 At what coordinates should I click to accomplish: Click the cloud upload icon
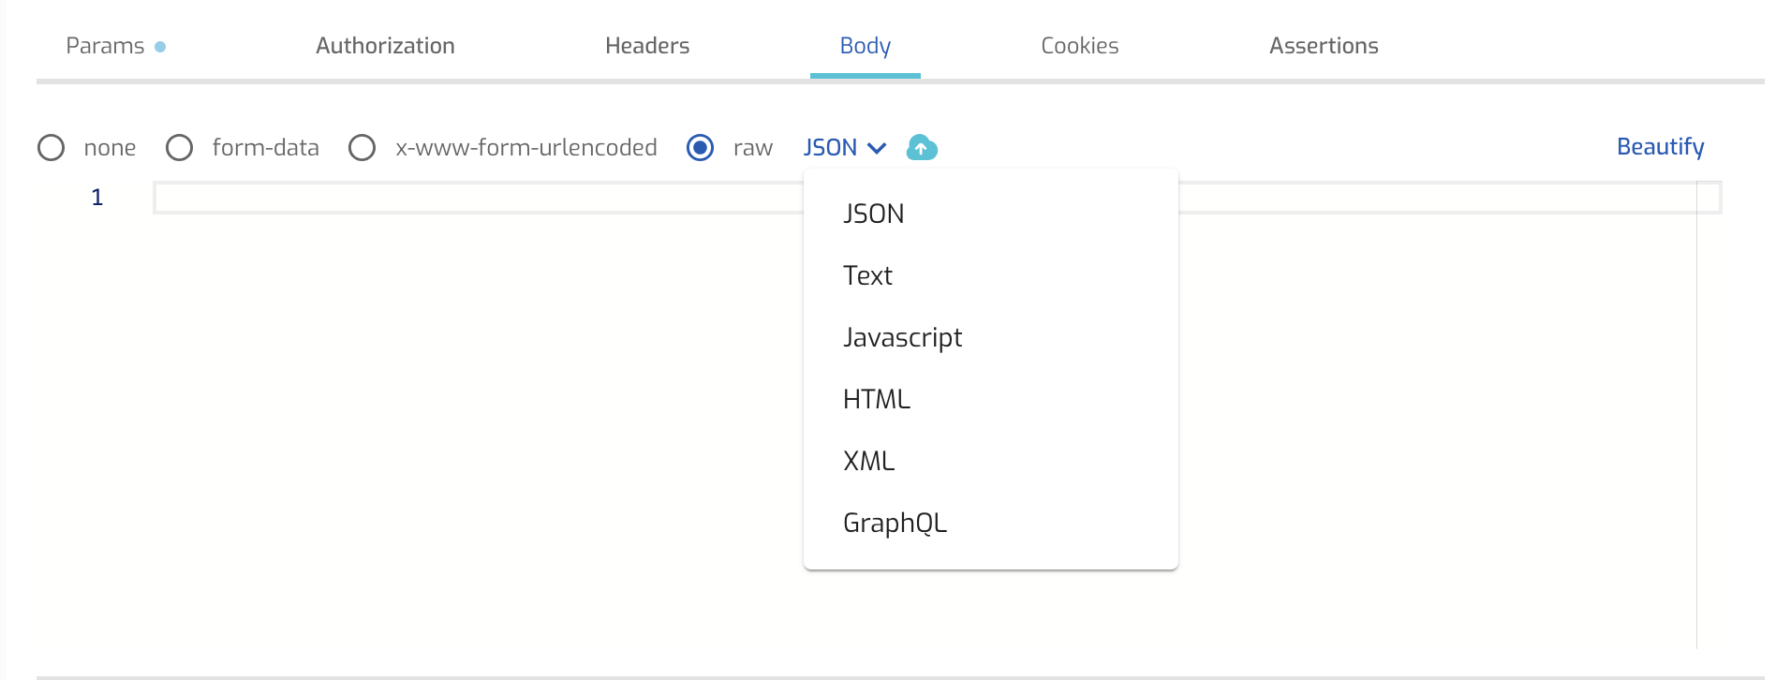[x=922, y=148]
